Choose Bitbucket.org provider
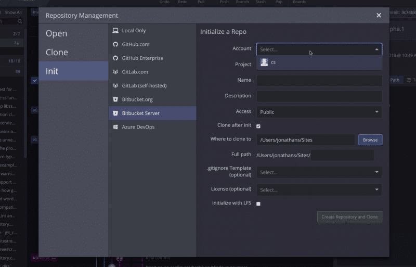416x267 pixels. point(152,99)
